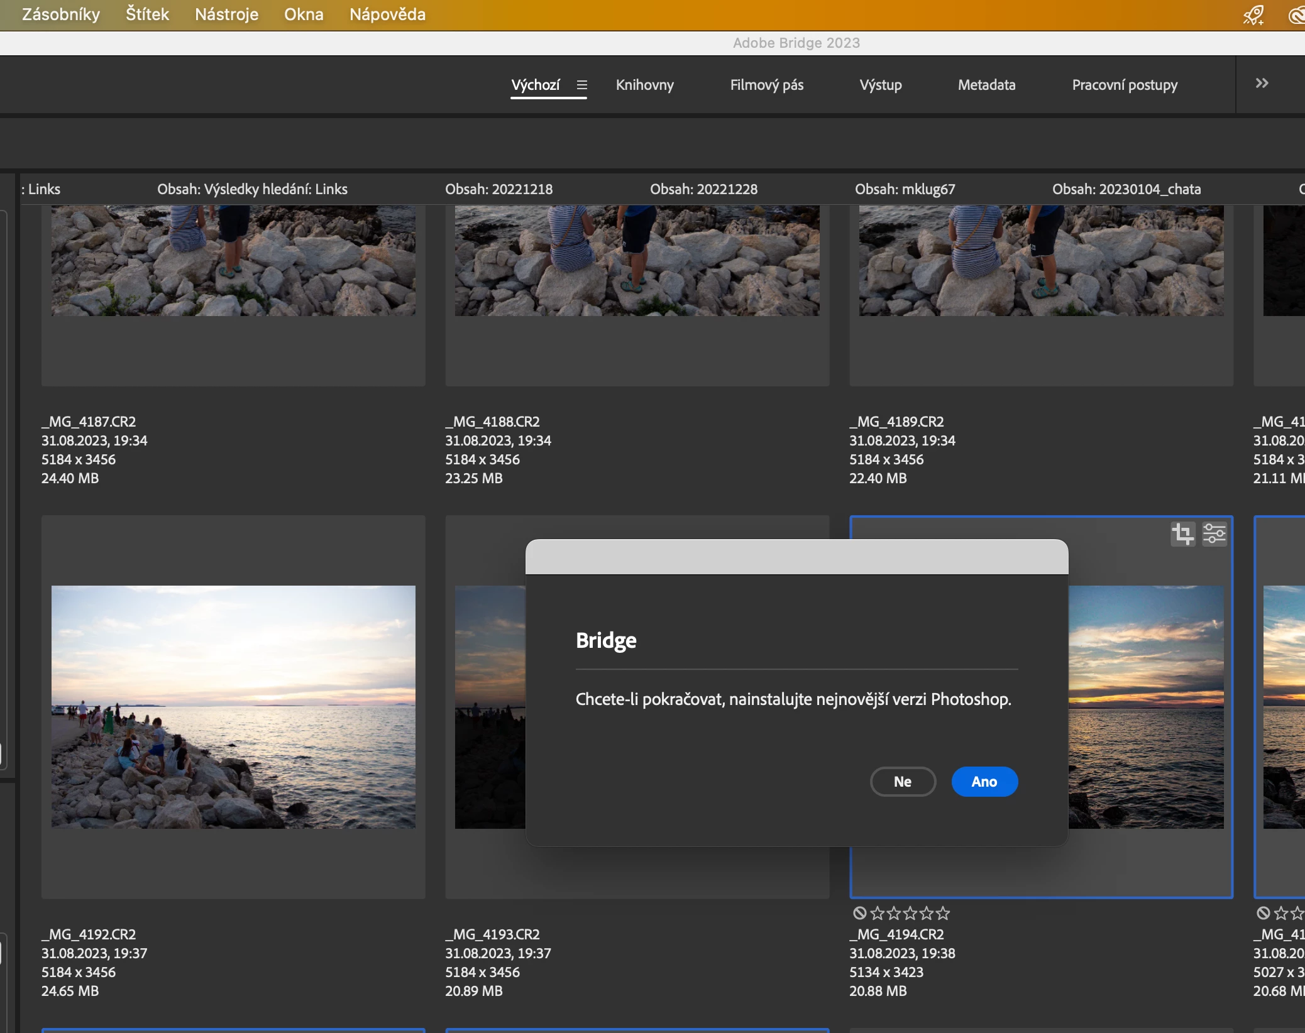The height and width of the screenshot is (1033, 1305).
Task: Click the reject icon under _MG_4194.CR2
Action: coord(859,913)
